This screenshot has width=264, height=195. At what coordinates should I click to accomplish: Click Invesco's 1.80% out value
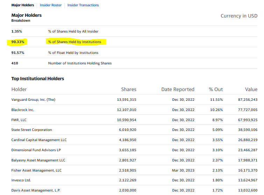217,180
